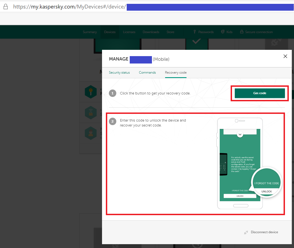Click 'Enter this code to unlock the device' text

pos(153,123)
